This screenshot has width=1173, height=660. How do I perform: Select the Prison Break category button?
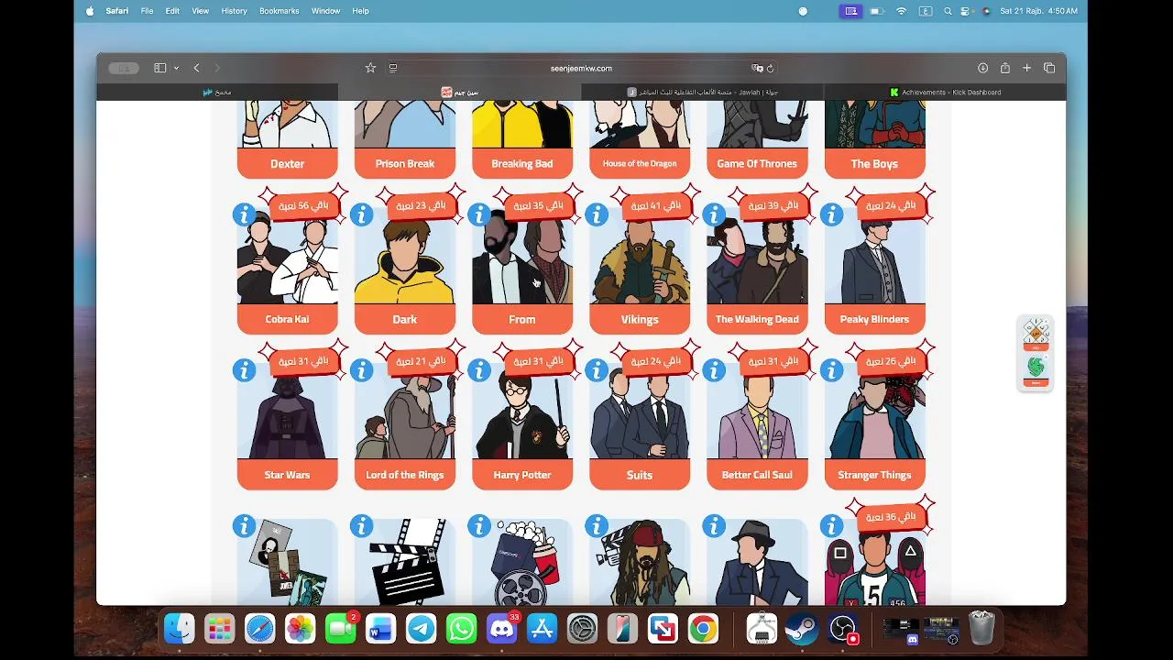405,163
